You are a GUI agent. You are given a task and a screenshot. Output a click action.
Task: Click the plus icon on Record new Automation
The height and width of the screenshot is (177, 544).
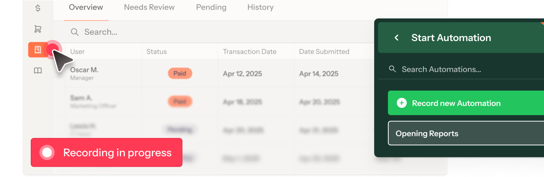(x=401, y=103)
